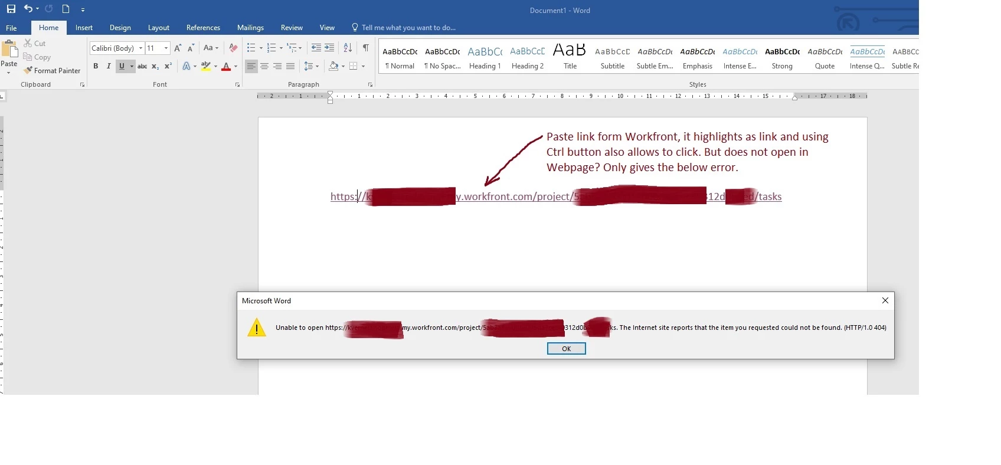Open the Calibri (Body) font name dropdown

point(140,48)
